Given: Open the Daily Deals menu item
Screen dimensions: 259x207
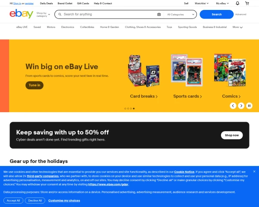Looking at the screenshot, I should coord(46,3).
